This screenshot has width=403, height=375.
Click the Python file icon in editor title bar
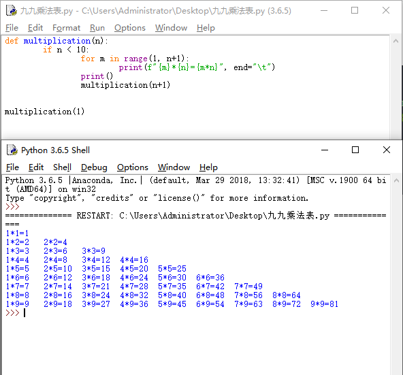coord(11,10)
